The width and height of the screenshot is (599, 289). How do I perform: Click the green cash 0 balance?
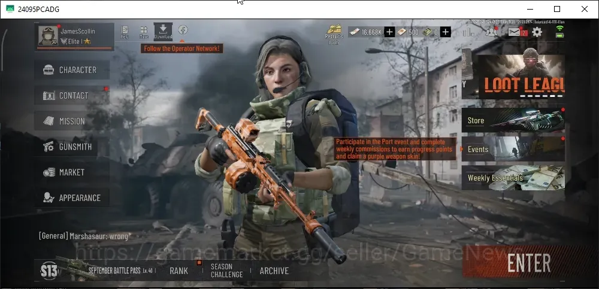tap(429, 32)
